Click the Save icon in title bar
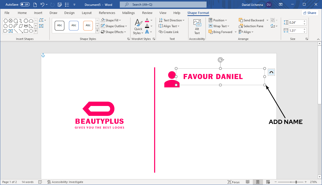Viewport: 322px width, 185px height. point(60,5)
